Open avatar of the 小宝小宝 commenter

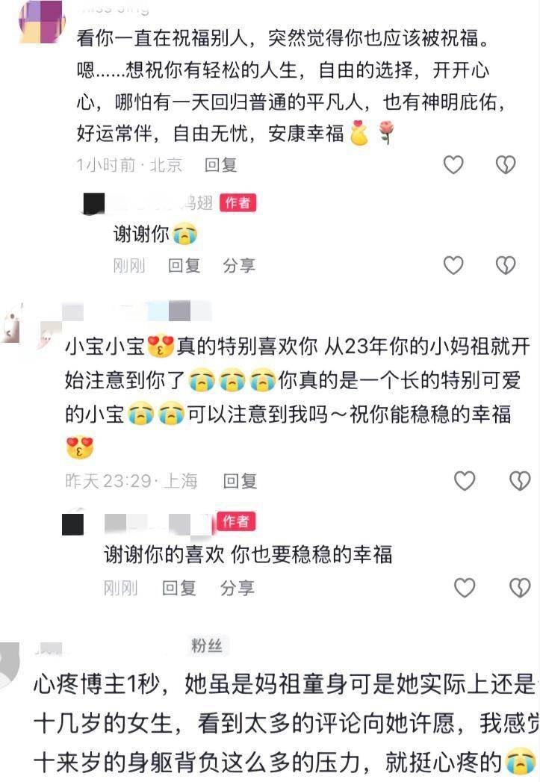pos(11,323)
